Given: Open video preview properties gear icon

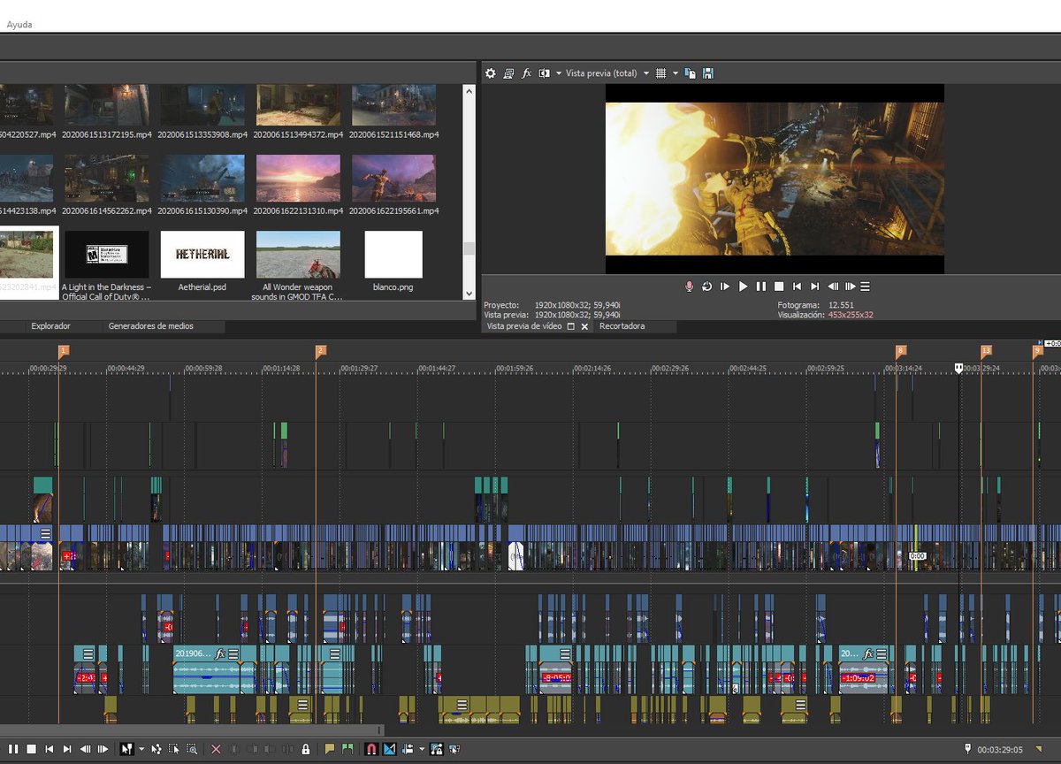Looking at the screenshot, I should click(x=491, y=73).
